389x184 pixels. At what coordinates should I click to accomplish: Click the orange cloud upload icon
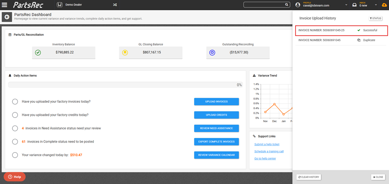coord(384,5)
